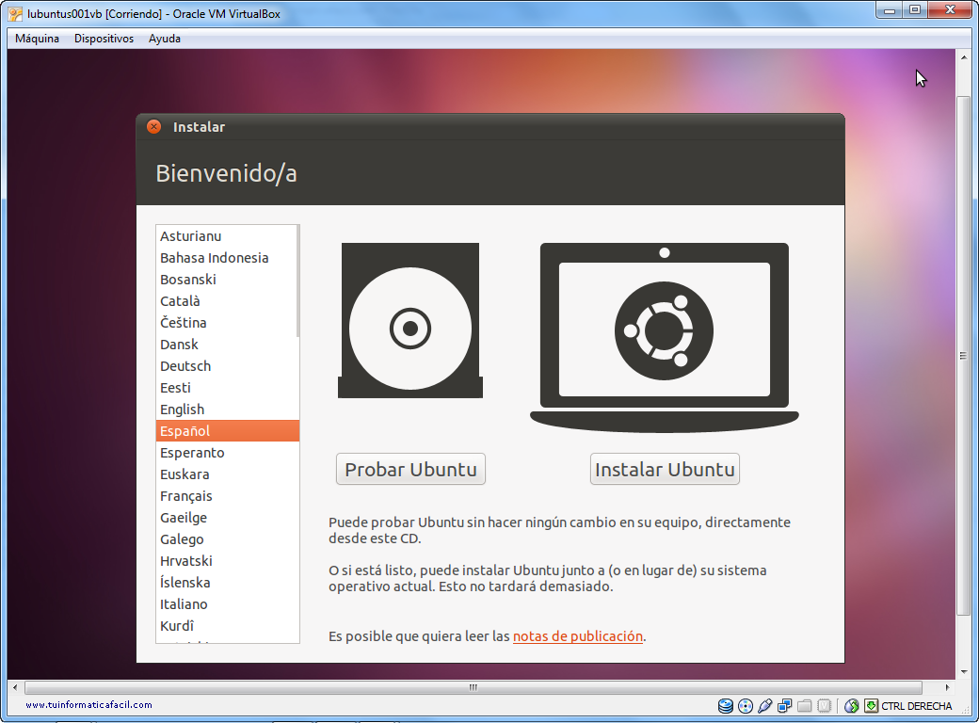The width and height of the screenshot is (979, 723).
Task: Close the Instalar dialog with the orange X
Action: coord(153,127)
